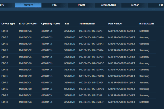Image resolution: width=164 pixels, height=109 pixels.
Task: Click the Part Number column header
Action: tap(116, 23)
